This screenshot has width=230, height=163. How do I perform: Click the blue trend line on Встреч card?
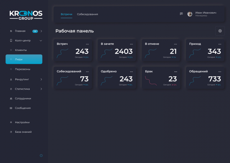coord(62,53)
